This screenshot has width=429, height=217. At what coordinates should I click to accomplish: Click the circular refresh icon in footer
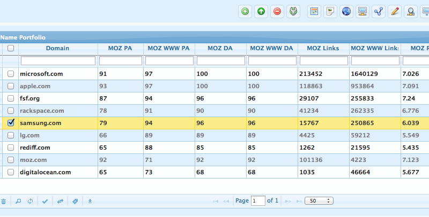pyautogui.click(x=30, y=201)
